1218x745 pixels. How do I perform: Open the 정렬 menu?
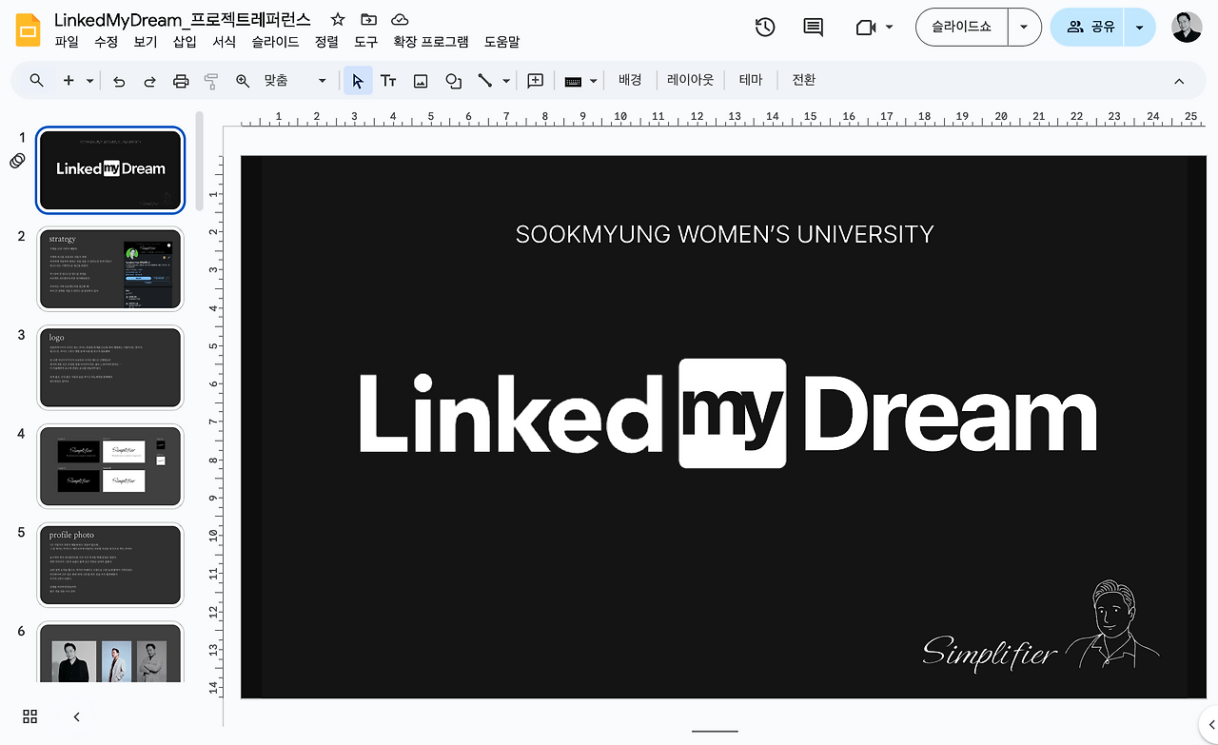[x=326, y=42]
